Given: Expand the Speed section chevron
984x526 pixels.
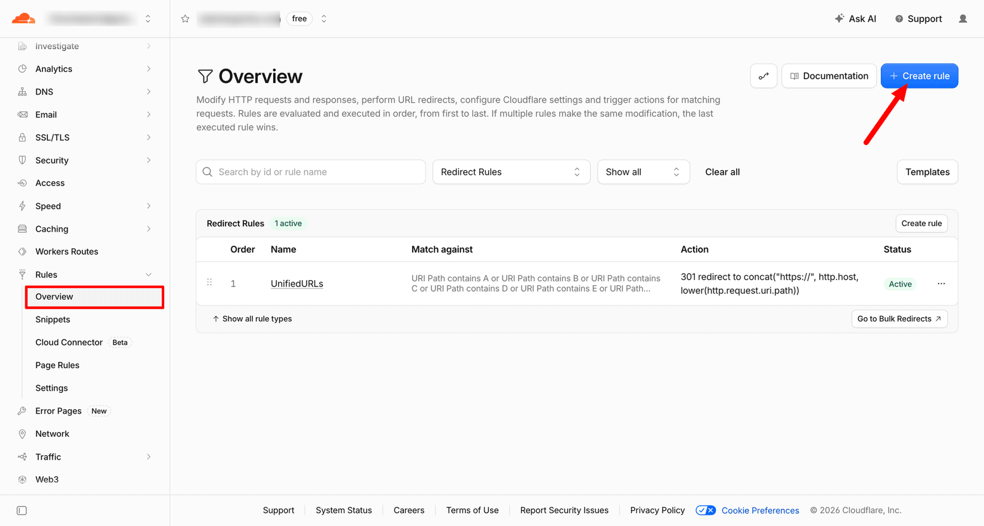Looking at the screenshot, I should (x=148, y=206).
